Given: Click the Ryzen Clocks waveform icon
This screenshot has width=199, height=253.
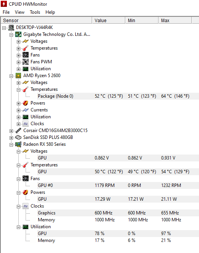Looking at the screenshot, I should [x=26, y=124].
